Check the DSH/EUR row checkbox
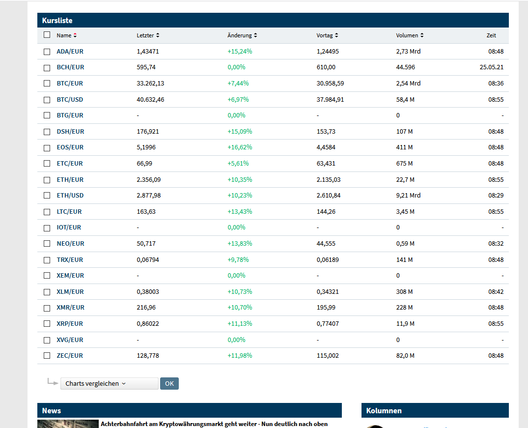 pos(47,132)
